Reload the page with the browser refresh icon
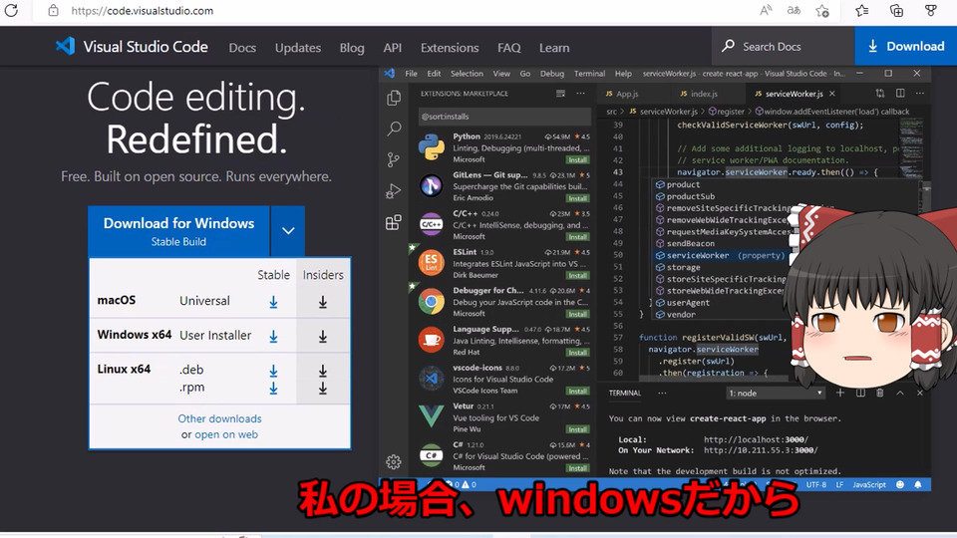957x538 pixels. pos(11,10)
